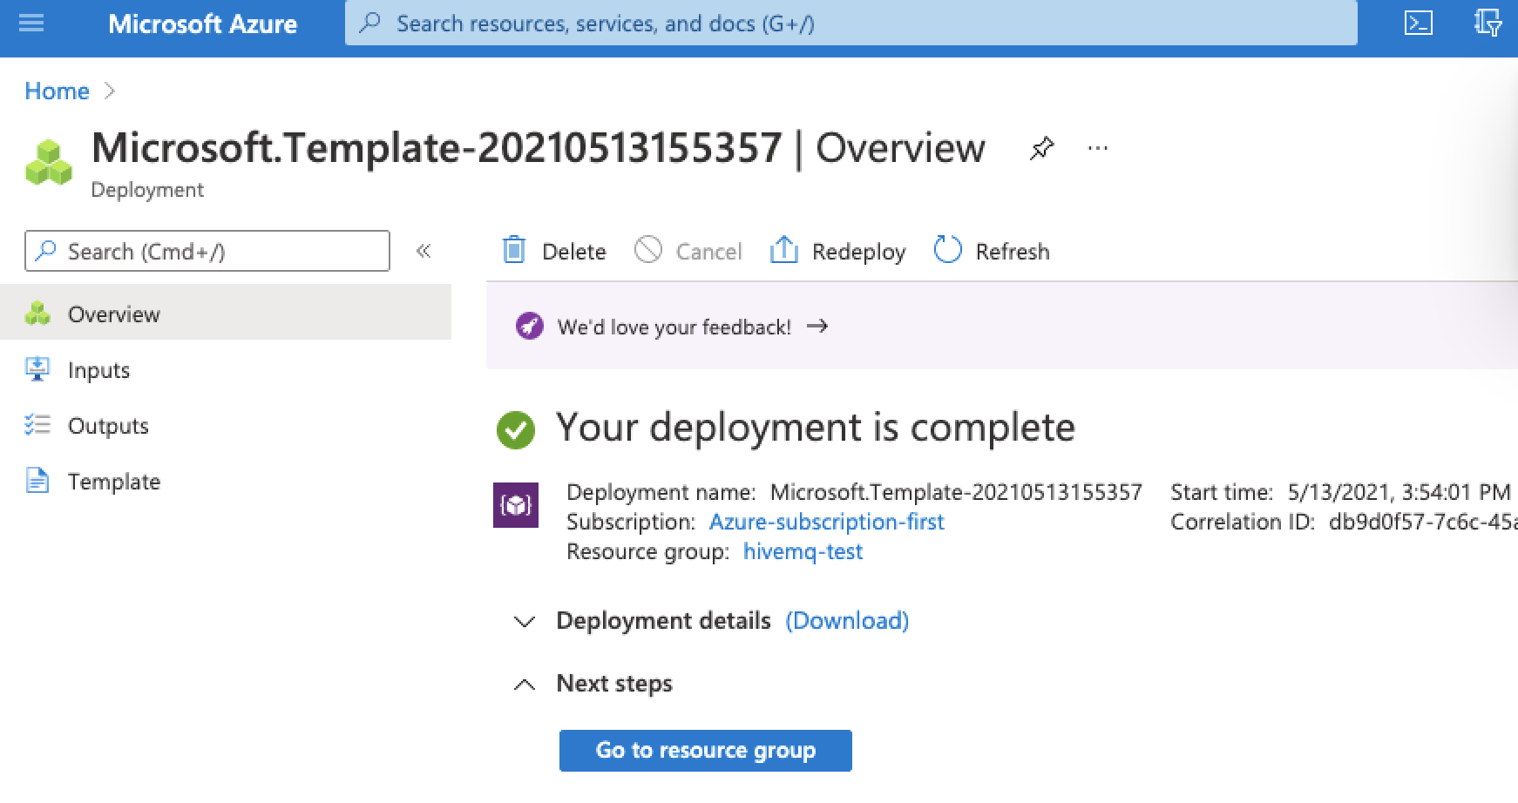Screen dimensions: 1518x803
Task: Select the Overview menu item
Action: pos(226,314)
